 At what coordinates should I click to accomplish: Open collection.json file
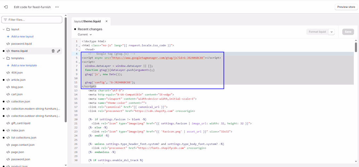21,102
